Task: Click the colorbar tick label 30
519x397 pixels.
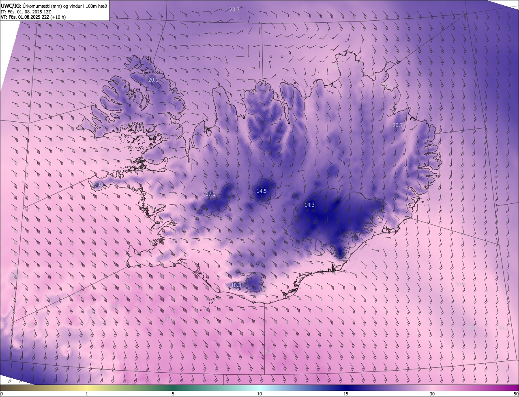Action: point(432,394)
